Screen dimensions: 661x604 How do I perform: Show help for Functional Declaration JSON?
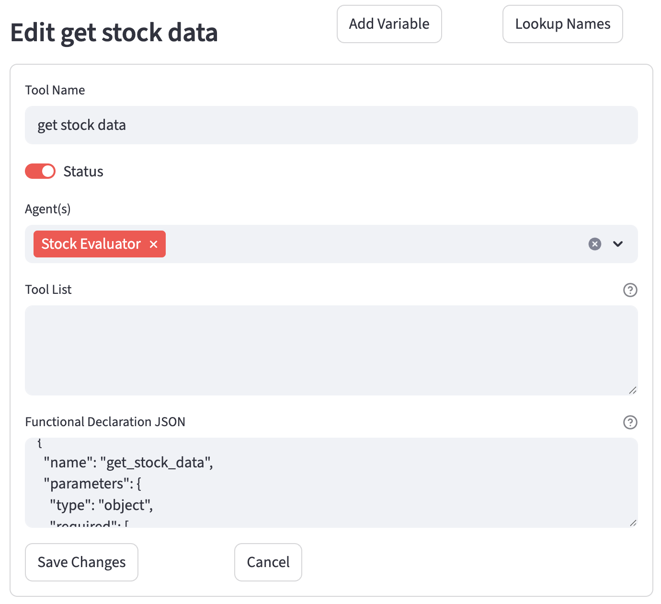point(630,422)
